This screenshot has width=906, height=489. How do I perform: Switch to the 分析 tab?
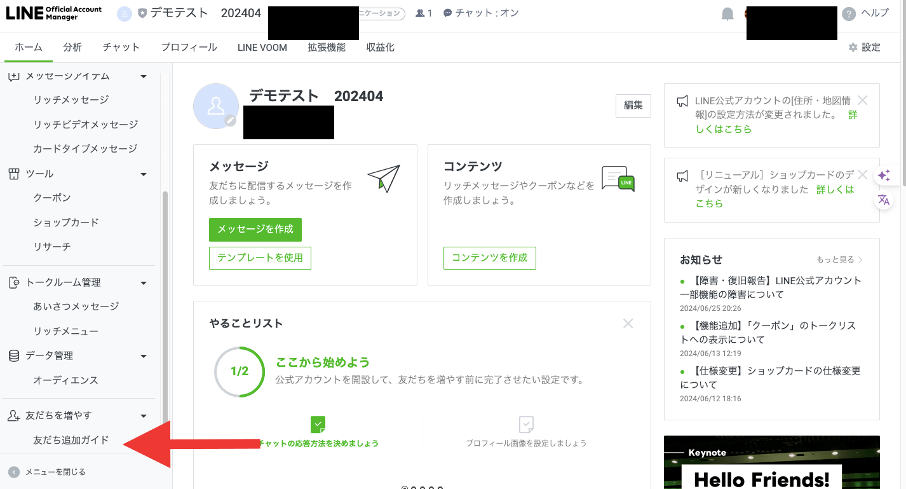(72, 48)
